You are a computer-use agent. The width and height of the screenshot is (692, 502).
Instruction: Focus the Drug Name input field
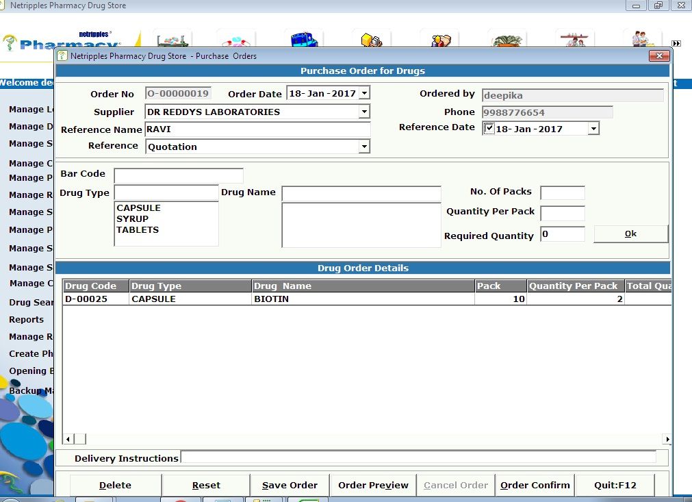pos(361,193)
